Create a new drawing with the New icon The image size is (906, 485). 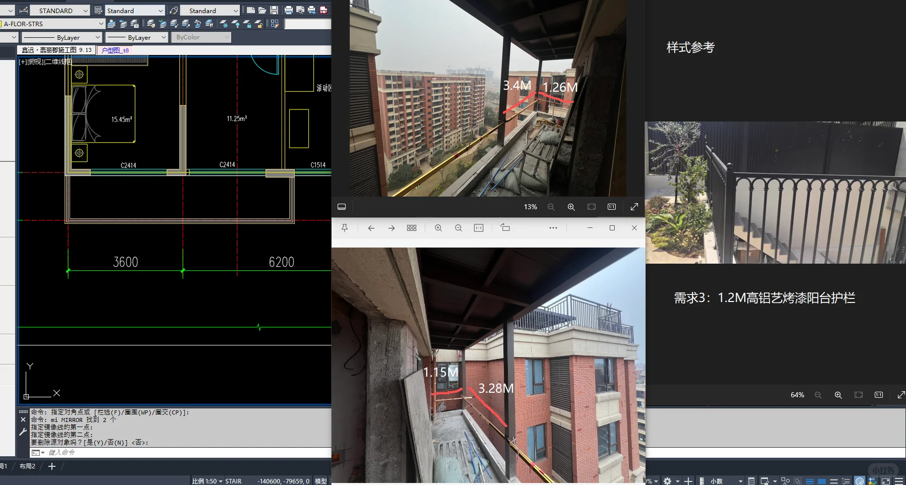coord(251,10)
